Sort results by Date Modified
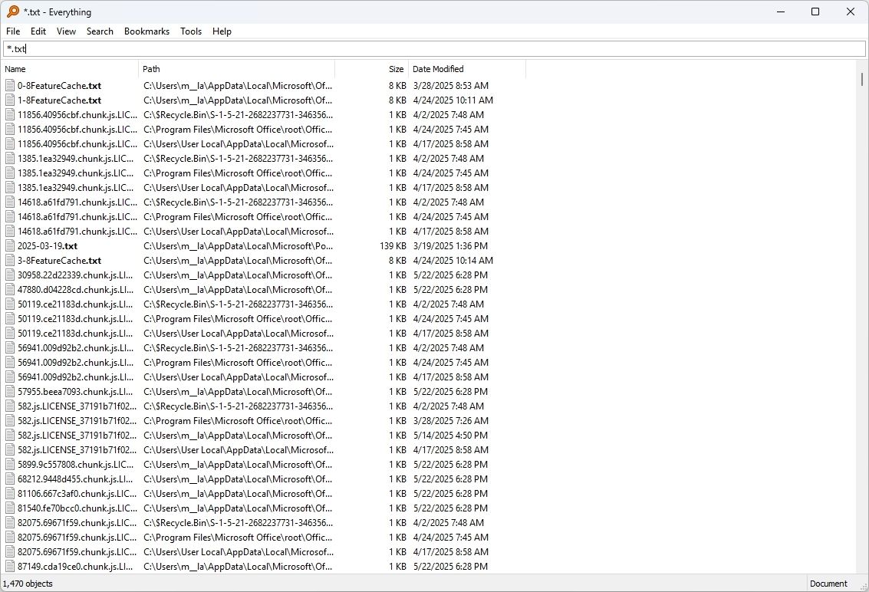The image size is (869, 592). pos(437,68)
